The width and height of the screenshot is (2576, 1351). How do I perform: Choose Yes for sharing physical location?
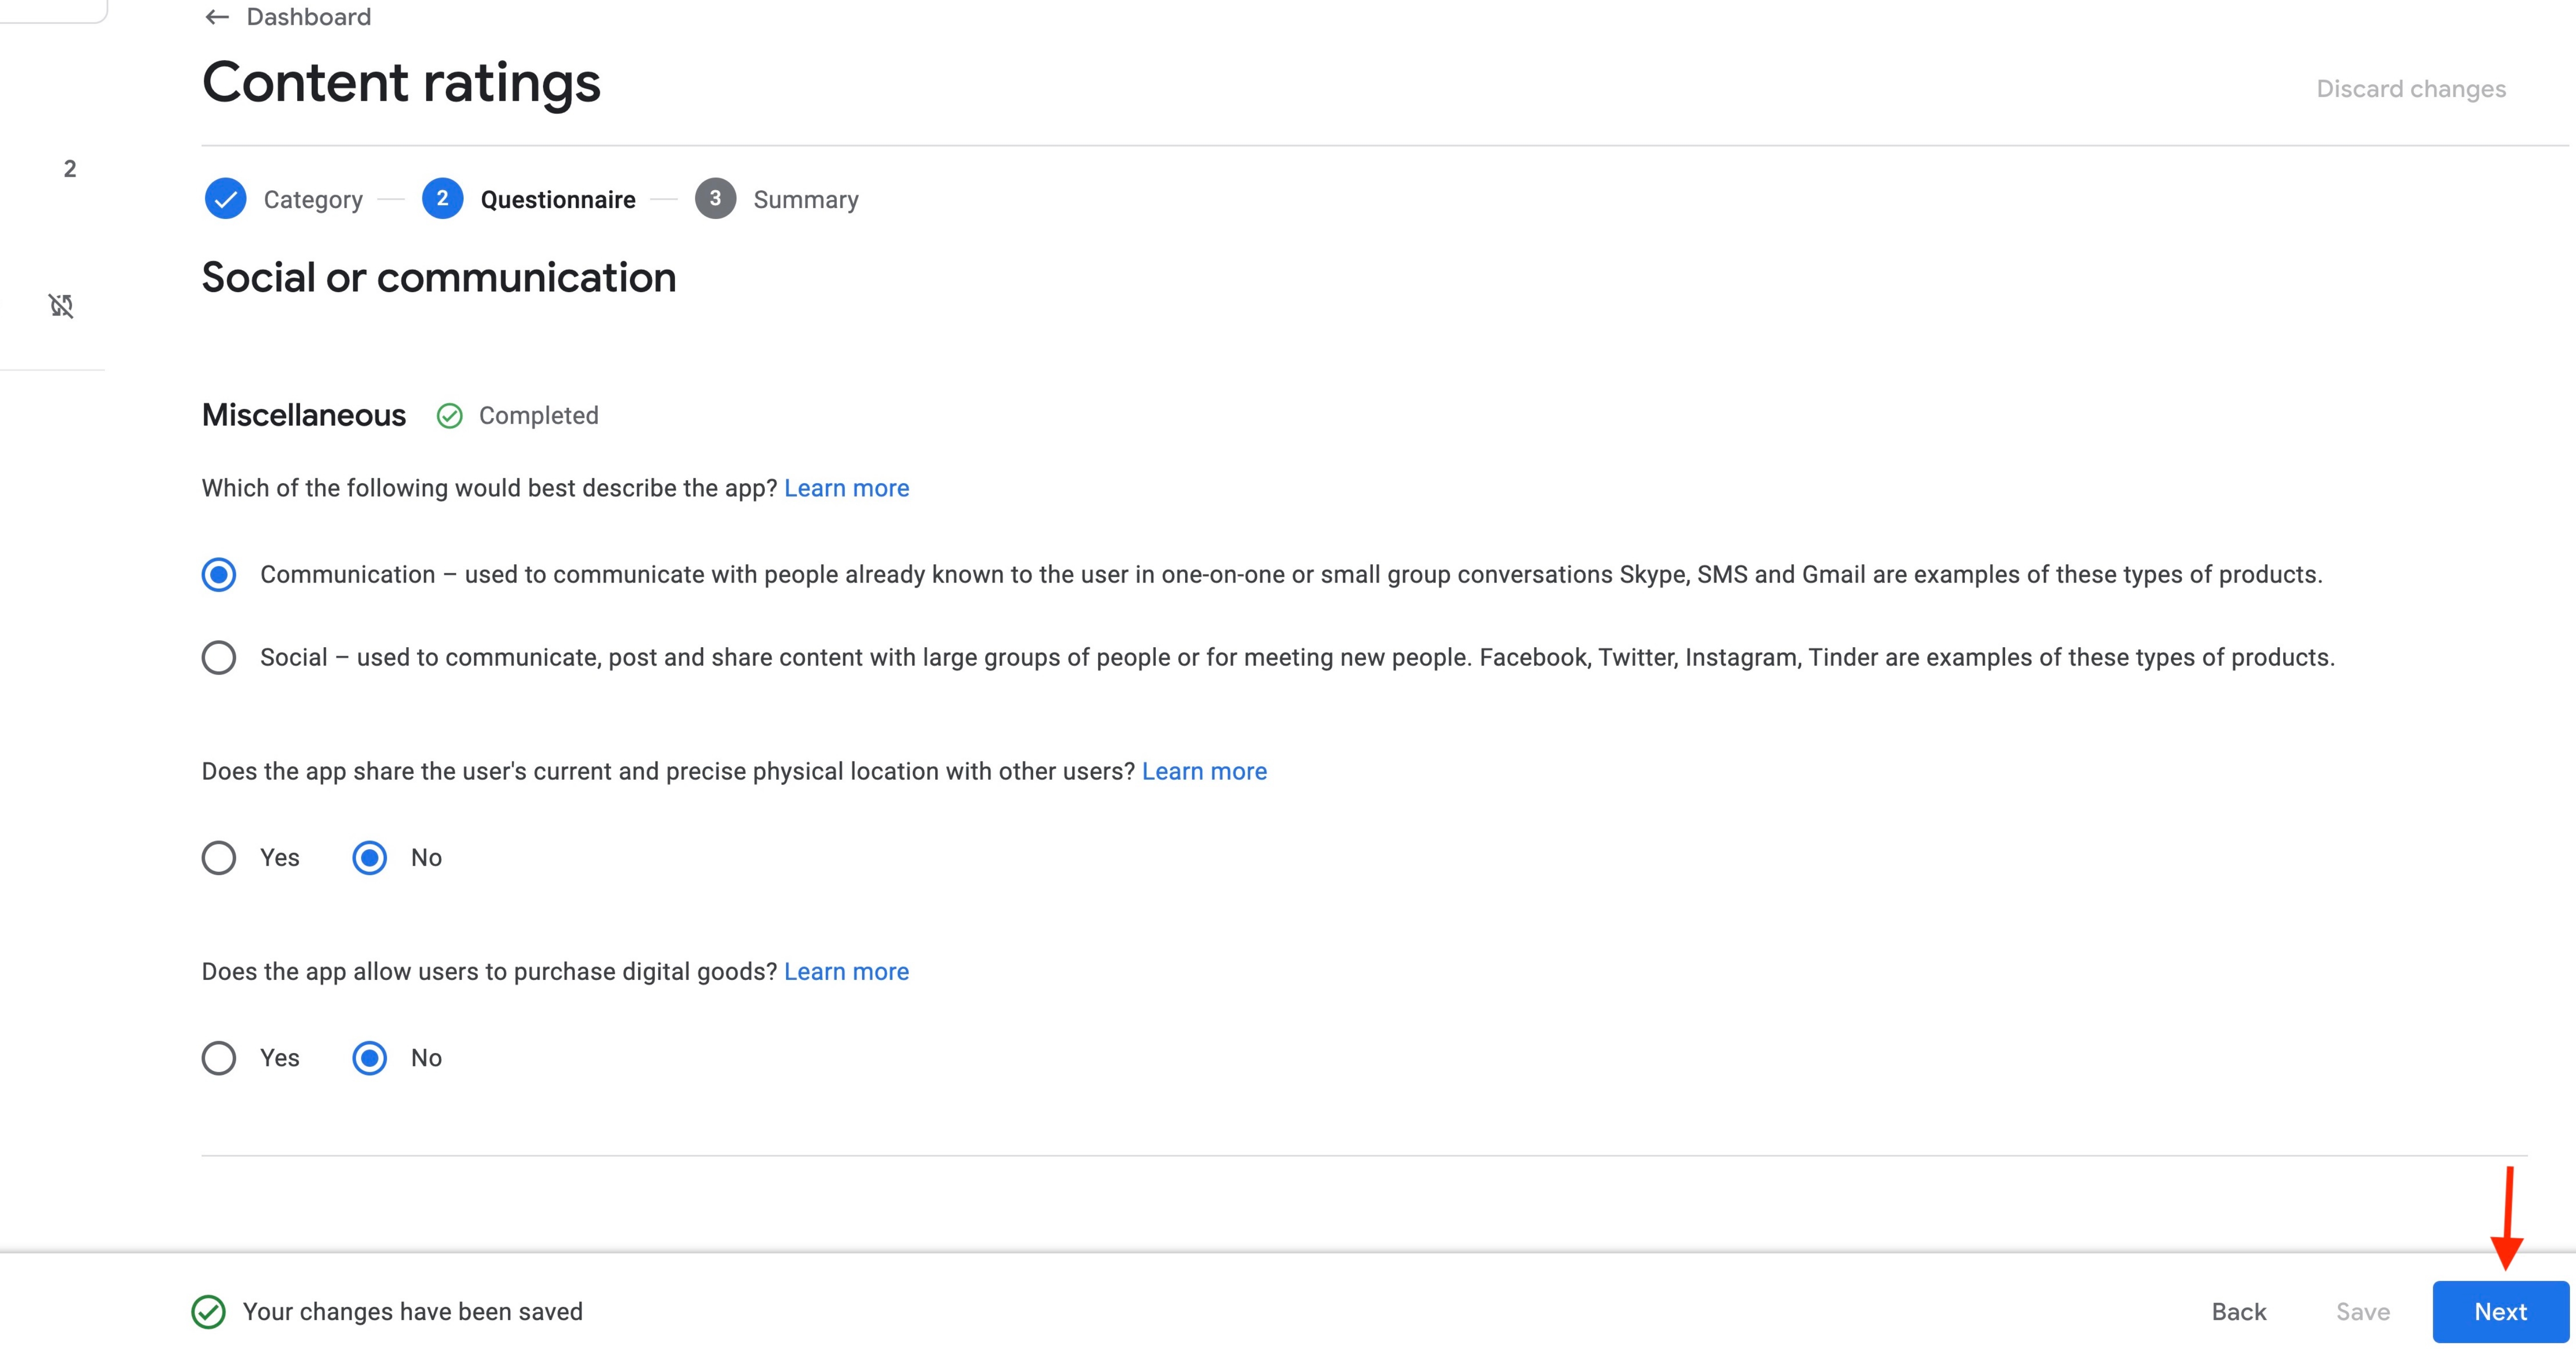(219, 857)
